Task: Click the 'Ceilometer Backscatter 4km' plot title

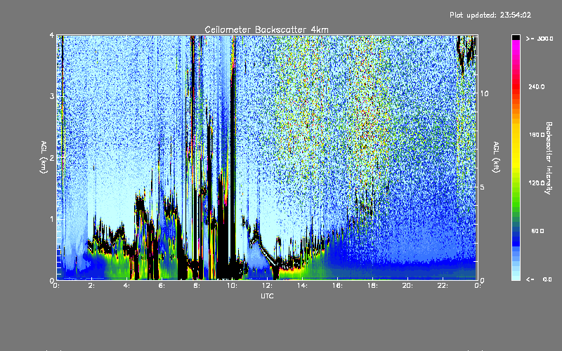Action: 266,29
